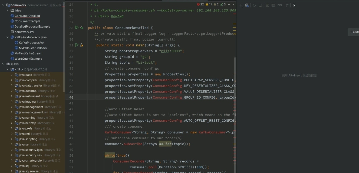The width and height of the screenshot is (359, 173).
Task: Click the run gutter icon beside class ConsumerDetailed
Action: [x=77, y=28]
